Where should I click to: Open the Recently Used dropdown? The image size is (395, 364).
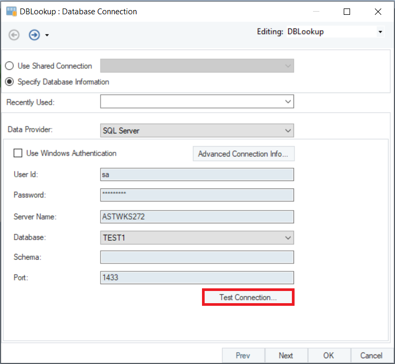288,102
